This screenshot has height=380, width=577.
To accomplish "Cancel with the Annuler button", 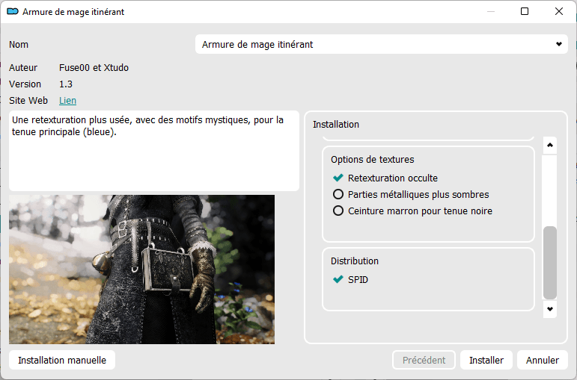I will point(542,361).
